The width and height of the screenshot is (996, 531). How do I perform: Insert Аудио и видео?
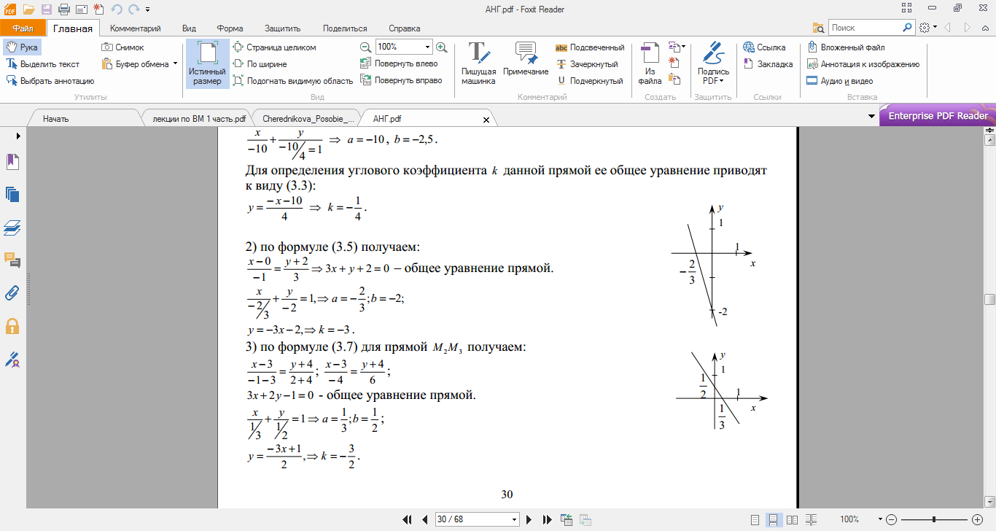pyautogui.click(x=839, y=81)
